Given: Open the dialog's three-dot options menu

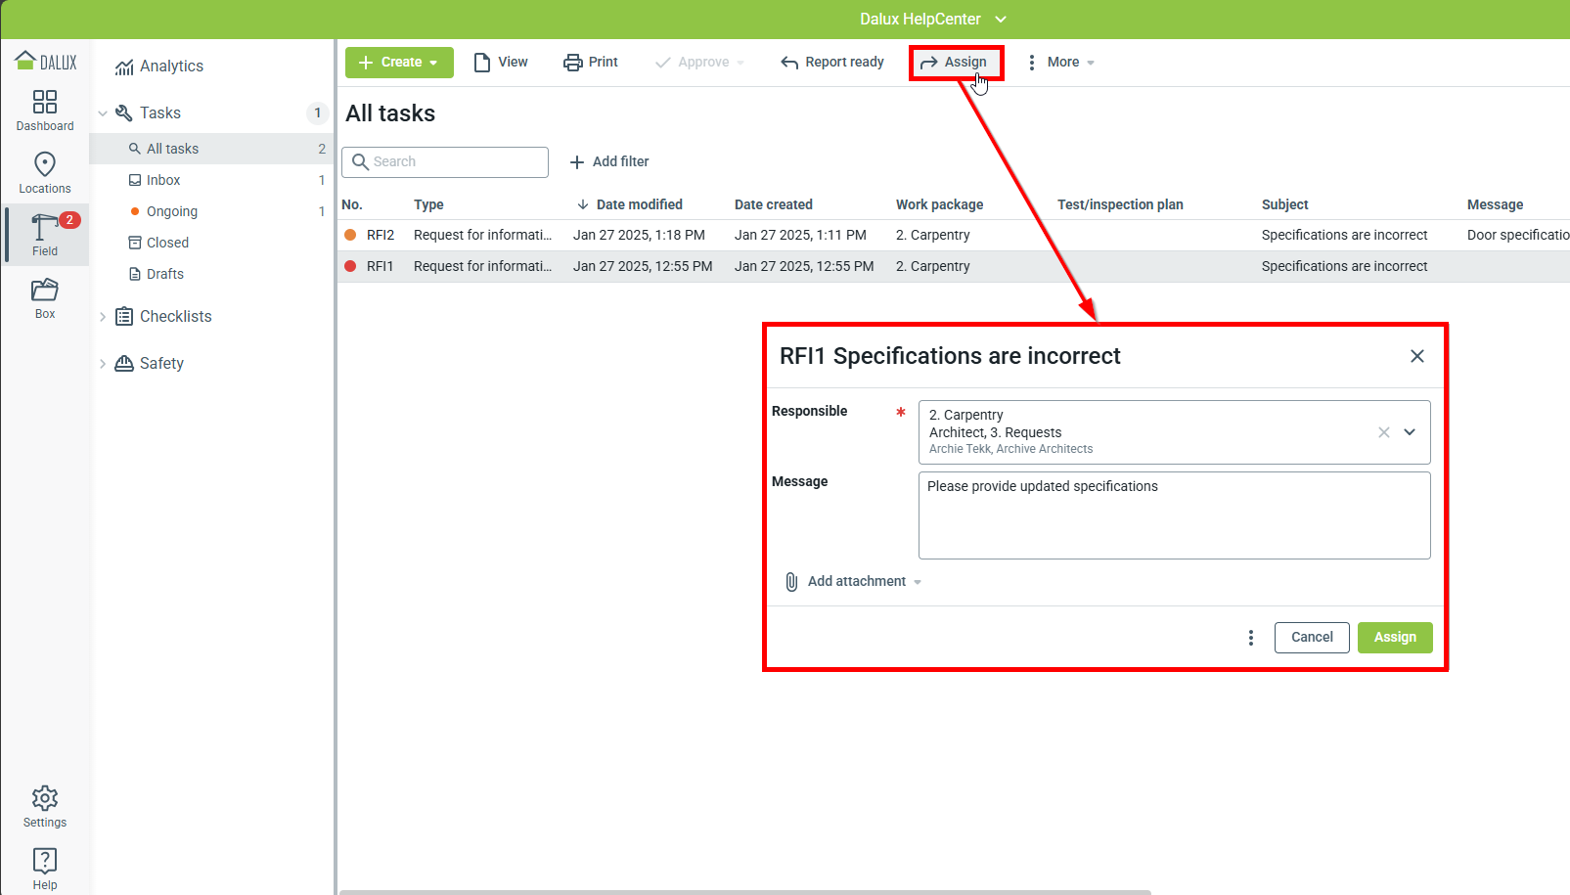Looking at the screenshot, I should tap(1250, 638).
